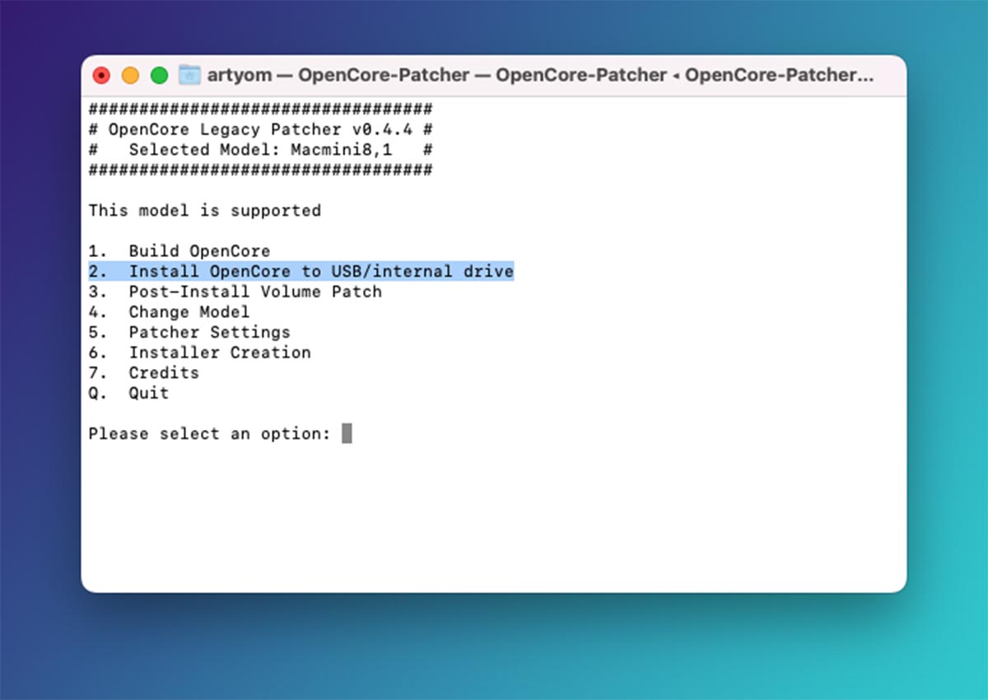Click highlighted 'Install OpenCore to USB/internal drive' line
This screenshot has height=700, width=988.
(x=301, y=272)
